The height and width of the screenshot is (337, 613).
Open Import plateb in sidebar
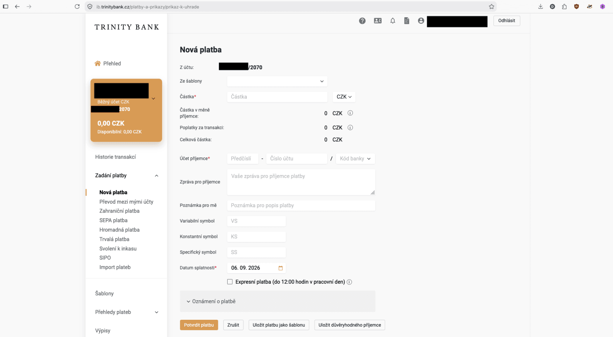(x=115, y=267)
